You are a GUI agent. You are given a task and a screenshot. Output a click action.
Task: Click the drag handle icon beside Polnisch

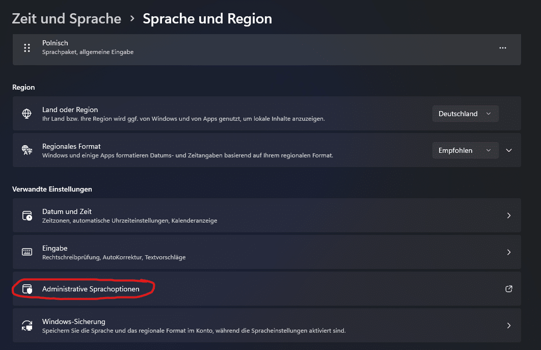tap(27, 48)
